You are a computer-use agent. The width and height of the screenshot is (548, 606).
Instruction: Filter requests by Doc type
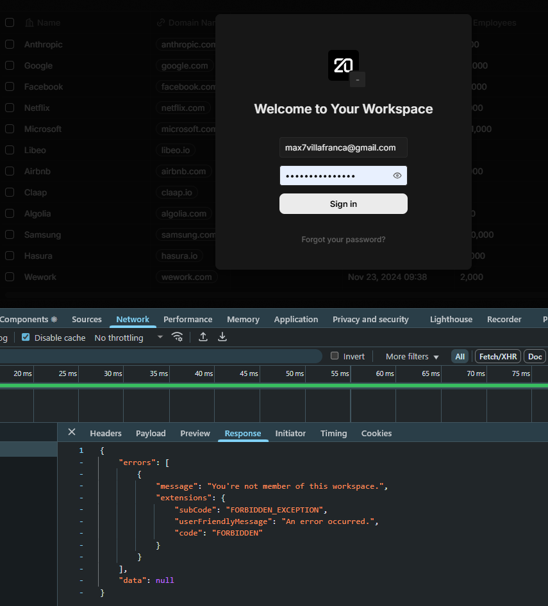tap(535, 356)
